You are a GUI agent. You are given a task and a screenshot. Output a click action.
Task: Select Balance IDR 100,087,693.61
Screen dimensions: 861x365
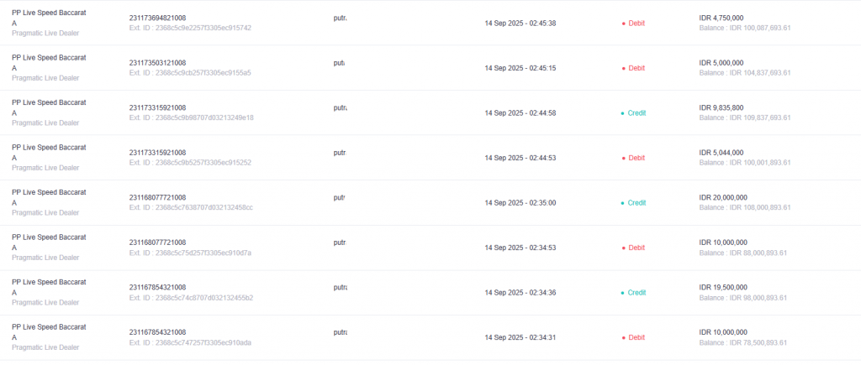745,28
